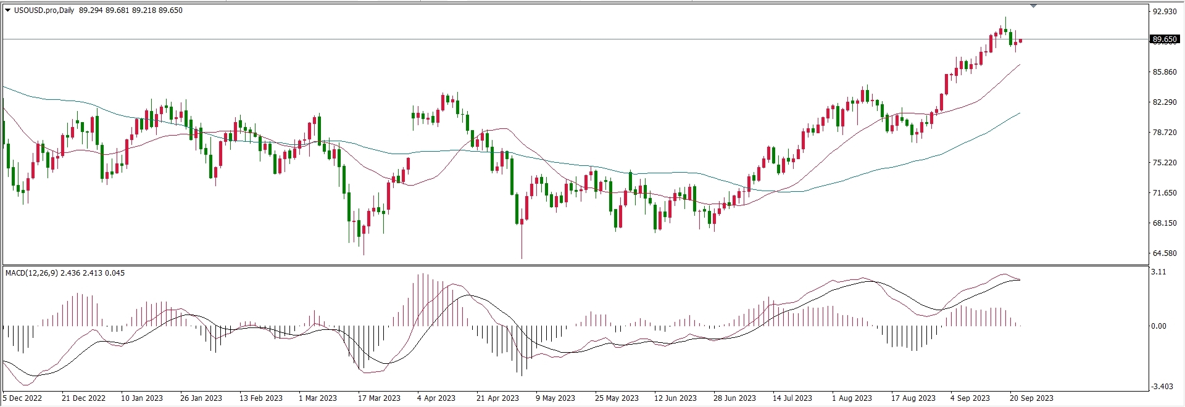Click the highlighted 89.650 current price label
The image size is (1185, 407).
[x=1165, y=39]
